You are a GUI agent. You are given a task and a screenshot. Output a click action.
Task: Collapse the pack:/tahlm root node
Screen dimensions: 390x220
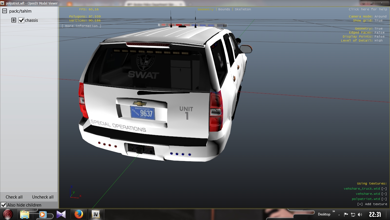5,11
